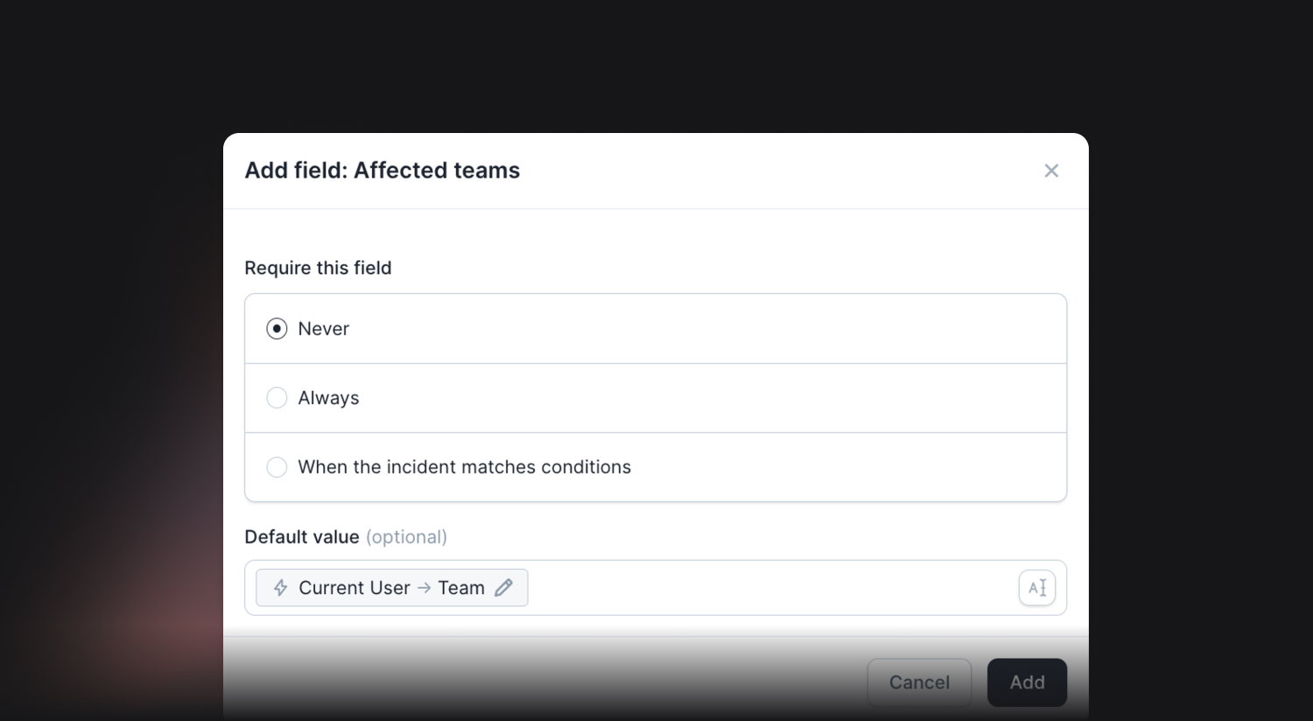Select the Always radio button
The height and width of the screenshot is (721, 1313).
point(277,398)
